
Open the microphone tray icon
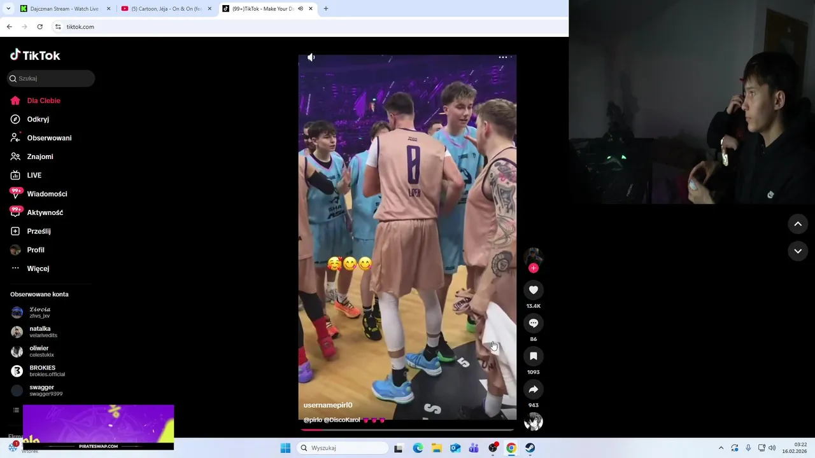[x=748, y=448]
